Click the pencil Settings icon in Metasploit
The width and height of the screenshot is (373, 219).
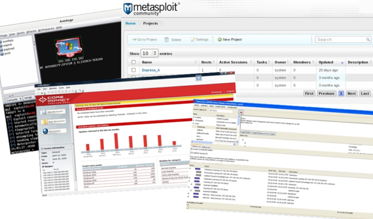(193, 39)
